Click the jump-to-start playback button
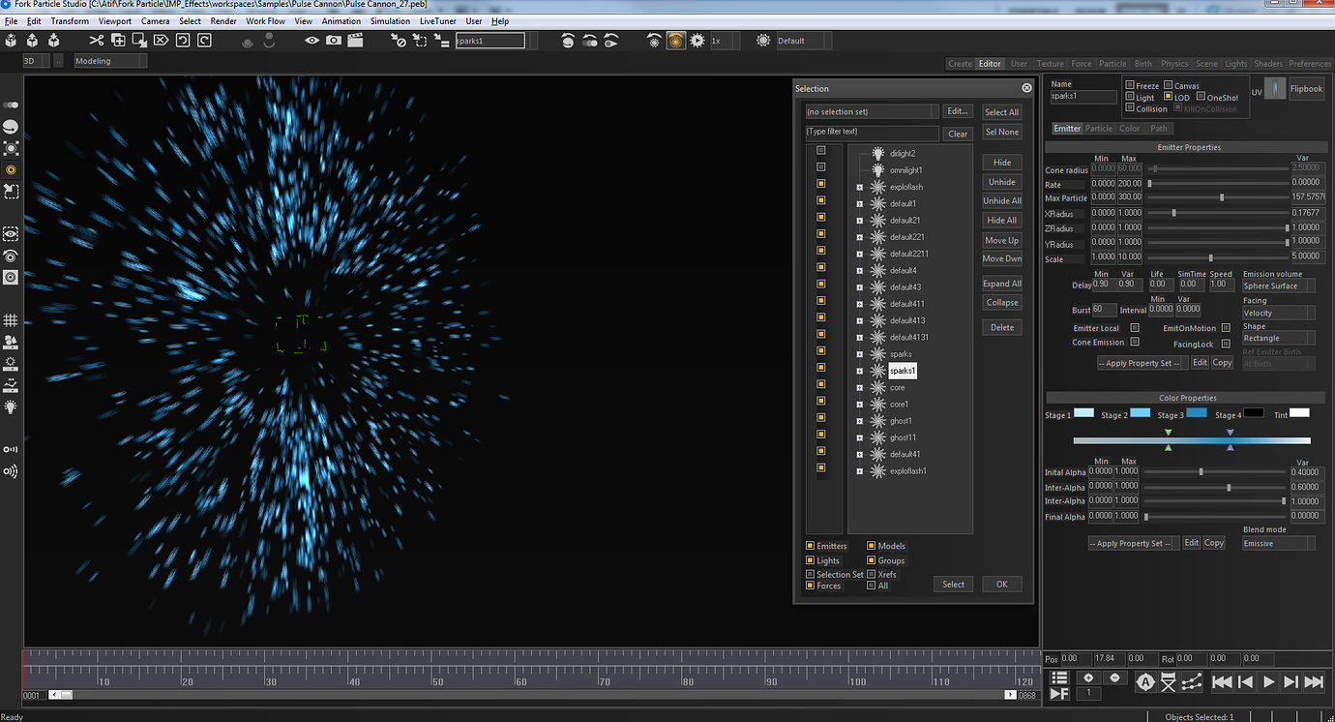1335x722 pixels. pos(1223,682)
